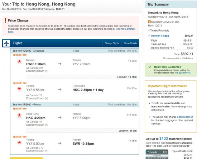The image size is (197, 159).
Task: Click the EWR 10:35pm arrival time
Action: pyautogui.click(x=83, y=144)
